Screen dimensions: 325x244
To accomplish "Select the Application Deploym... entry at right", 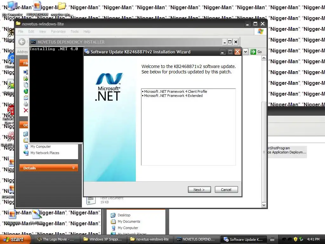I will (287, 152).
